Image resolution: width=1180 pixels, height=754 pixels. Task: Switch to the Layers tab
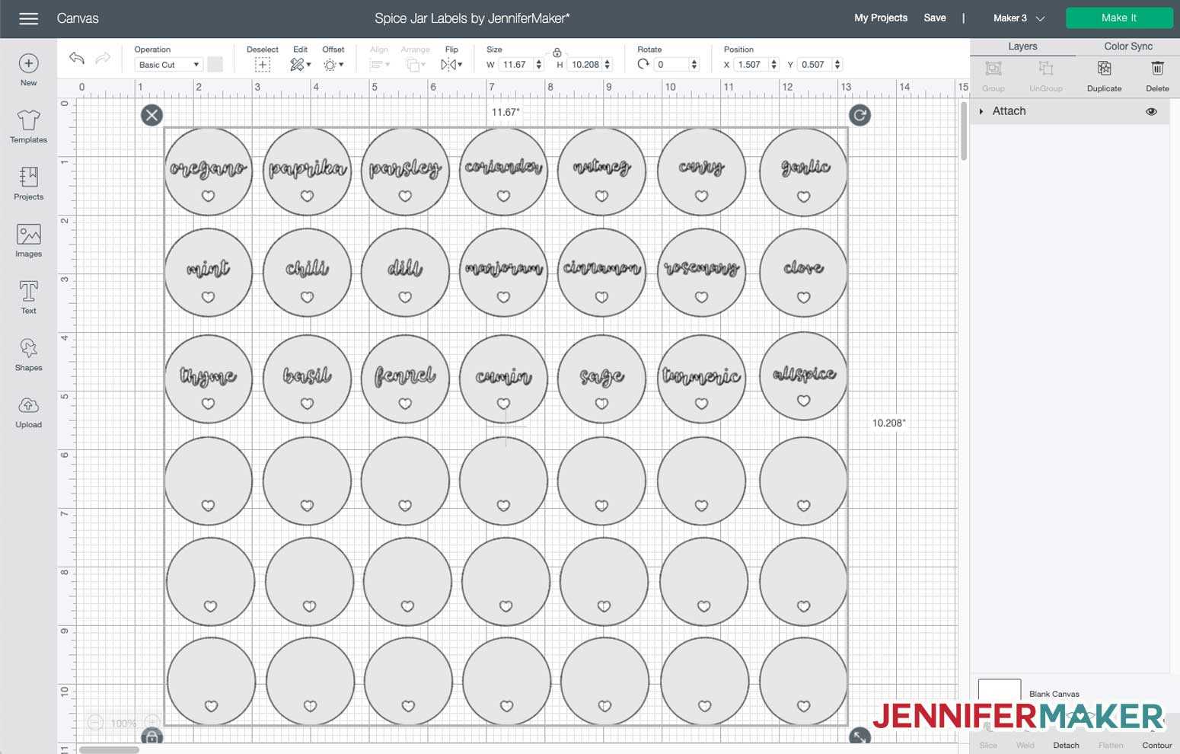1022,46
